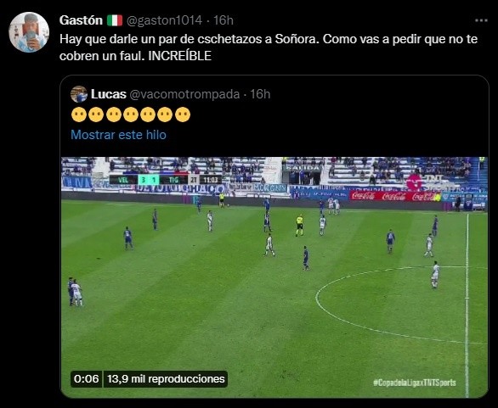
Task: Click the 16h timestamp of Gastón's tweet
Action: click(x=224, y=20)
